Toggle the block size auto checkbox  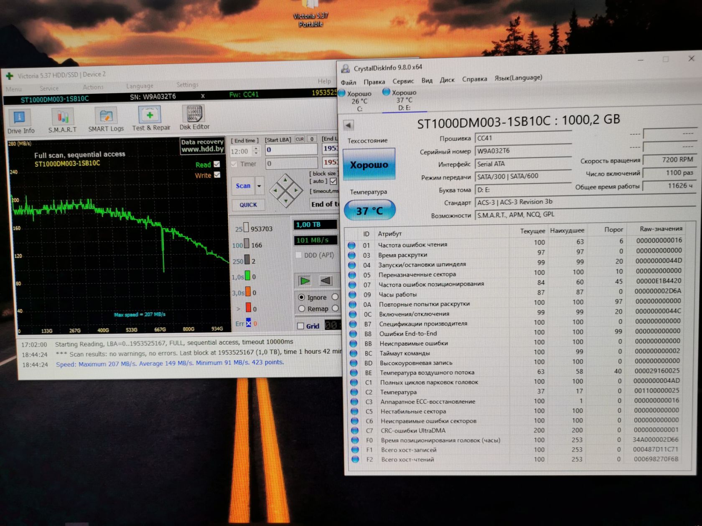tap(333, 181)
